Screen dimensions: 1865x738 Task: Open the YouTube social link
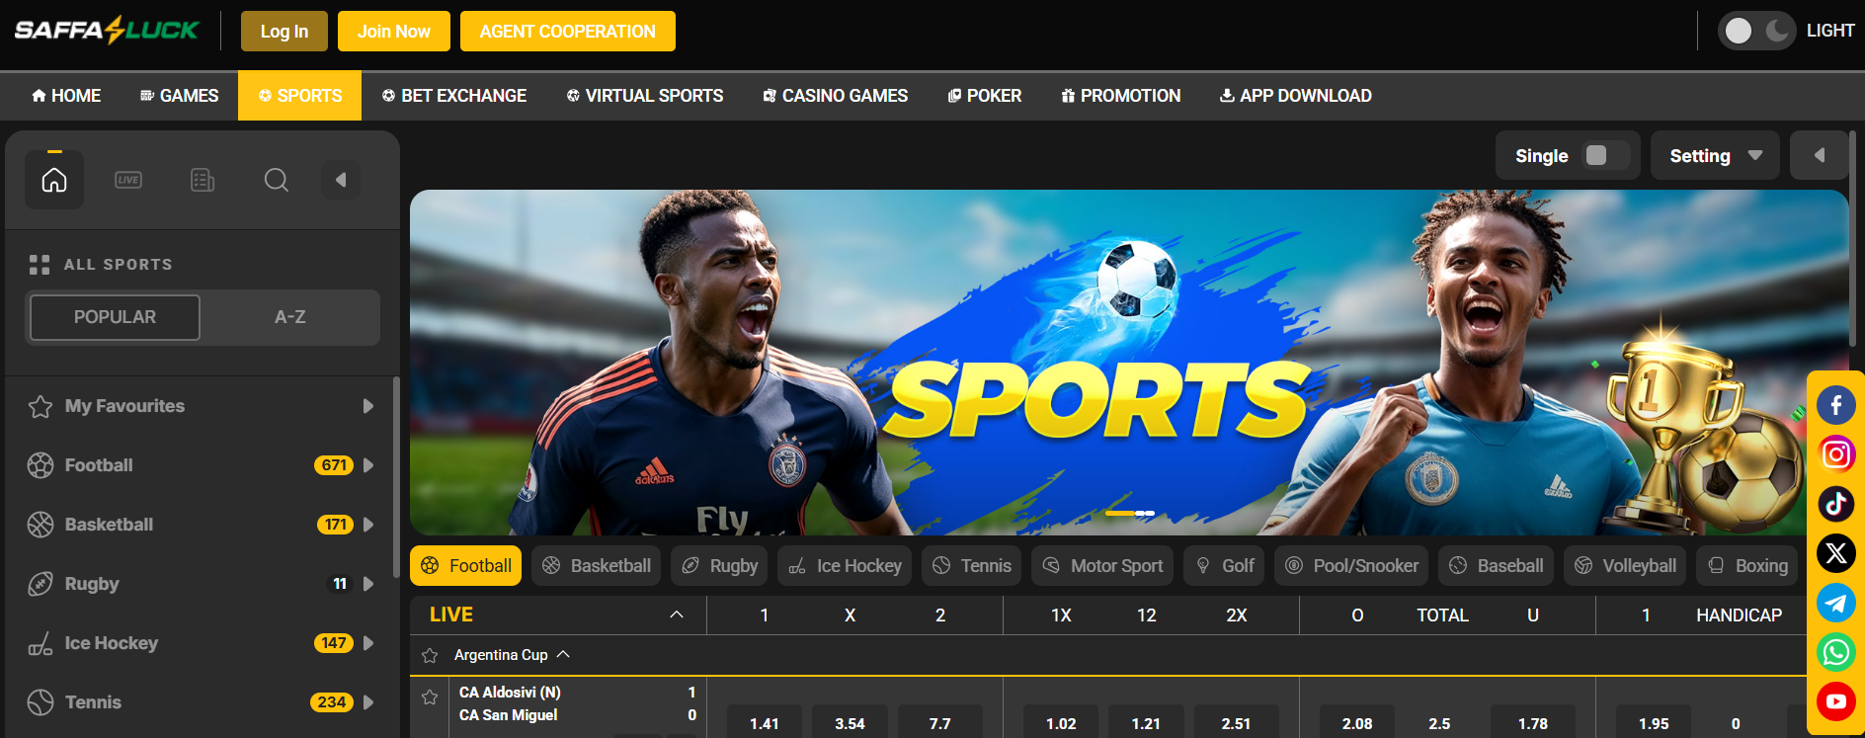point(1836,701)
